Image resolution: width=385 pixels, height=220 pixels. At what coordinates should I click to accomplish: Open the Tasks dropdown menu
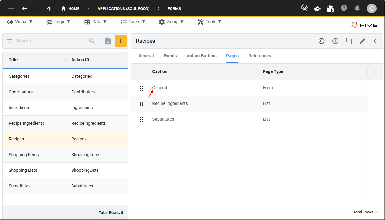coord(133,22)
